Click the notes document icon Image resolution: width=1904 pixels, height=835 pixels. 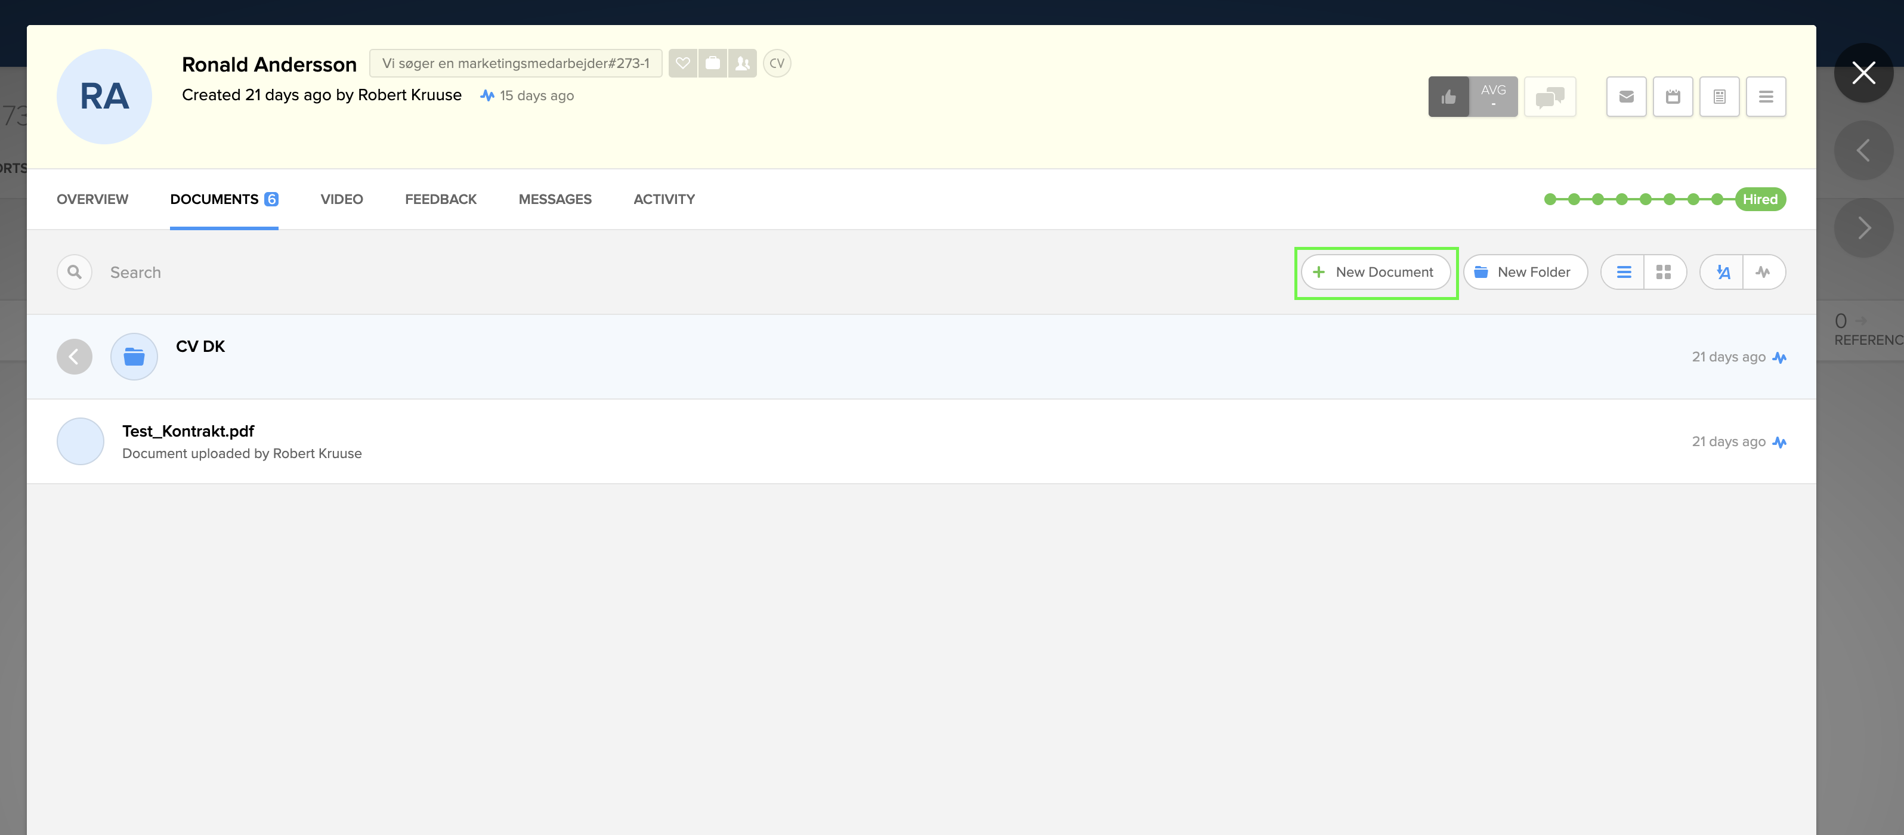[1719, 96]
